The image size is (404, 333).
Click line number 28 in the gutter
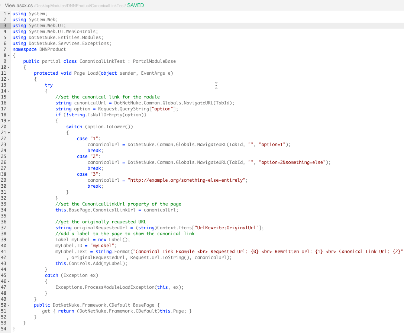click(x=4, y=174)
